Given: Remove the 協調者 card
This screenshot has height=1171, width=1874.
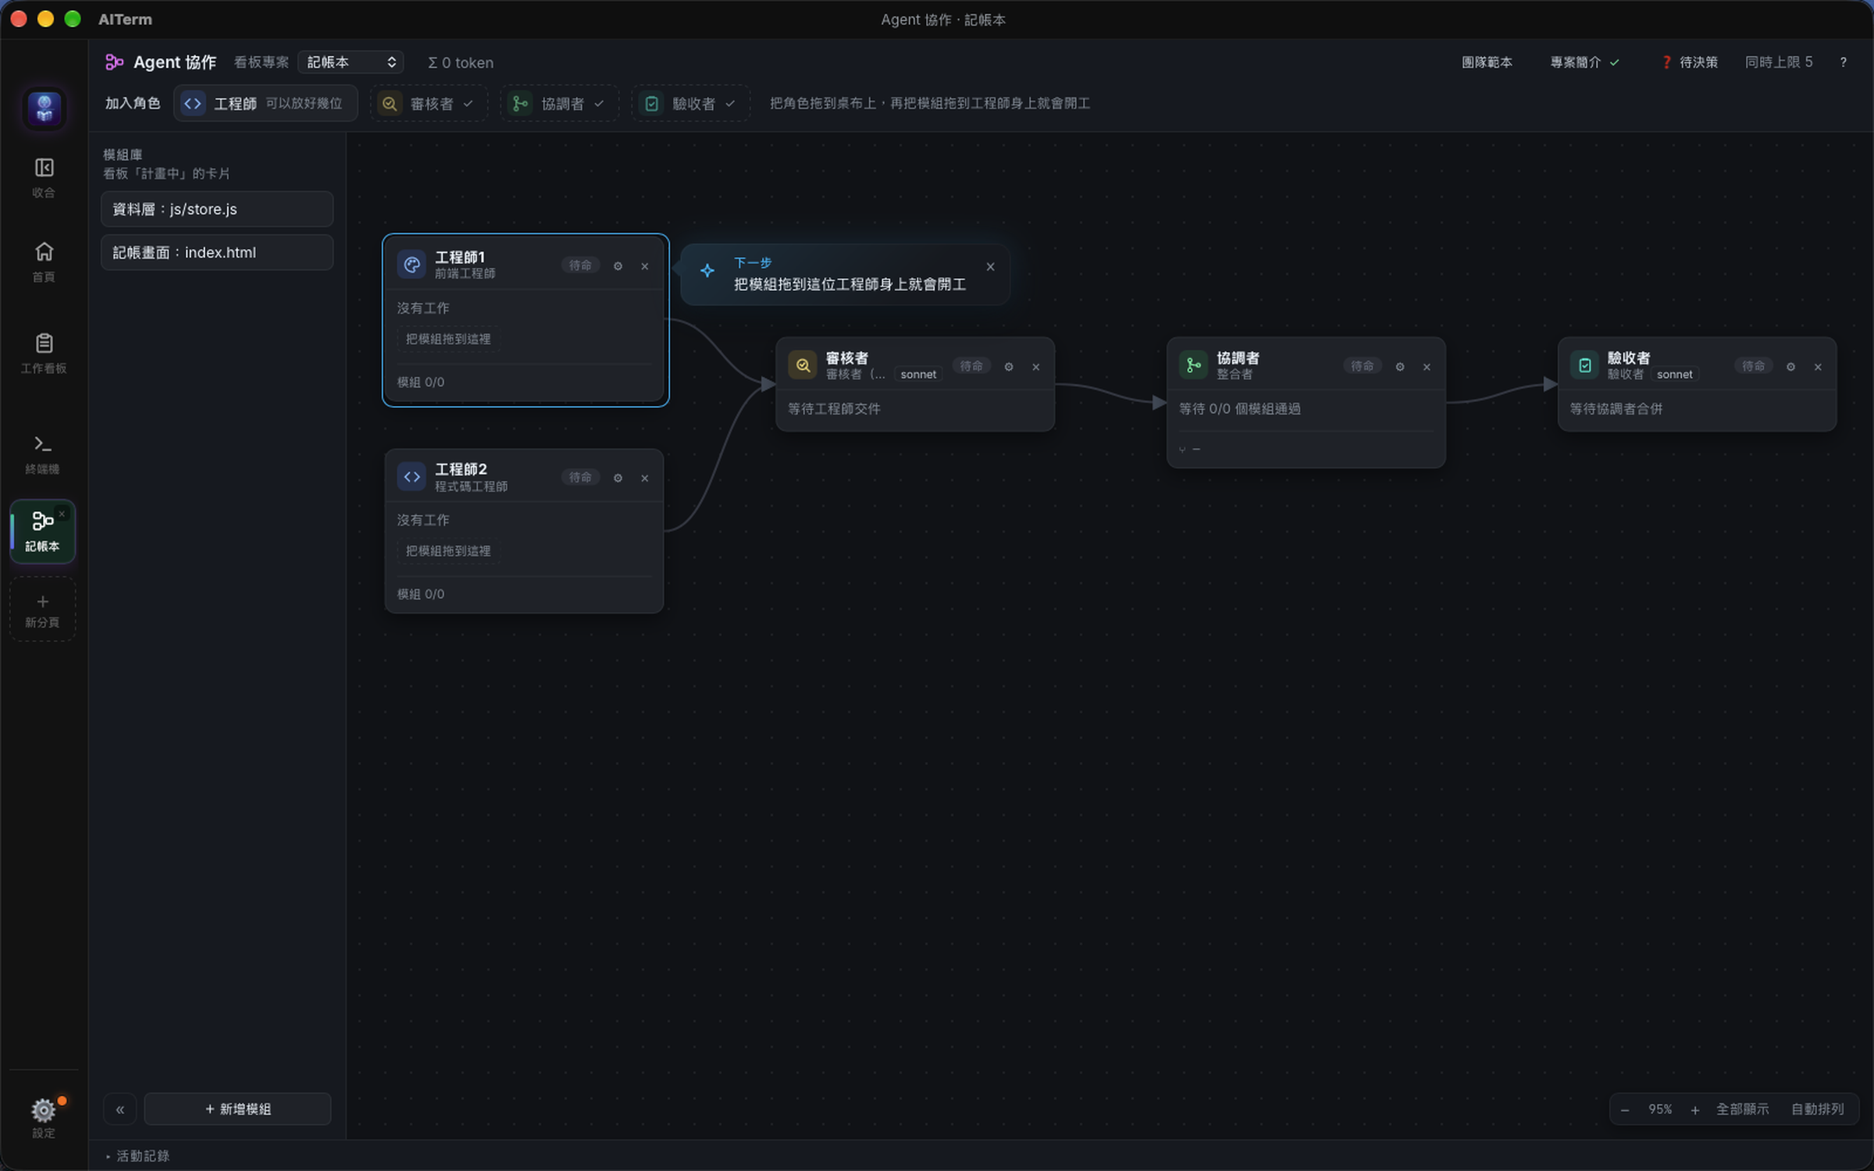Looking at the screenshot, I should pos(1427,367).
